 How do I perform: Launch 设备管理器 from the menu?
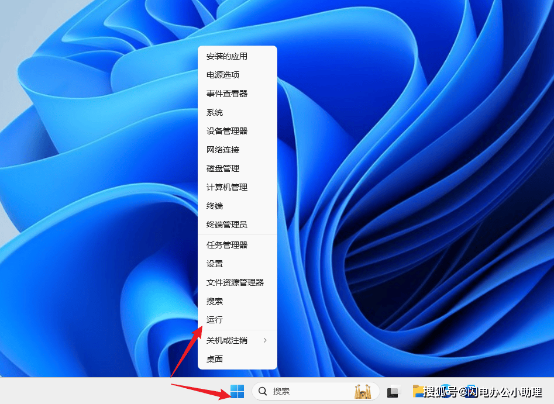[238, 131]
